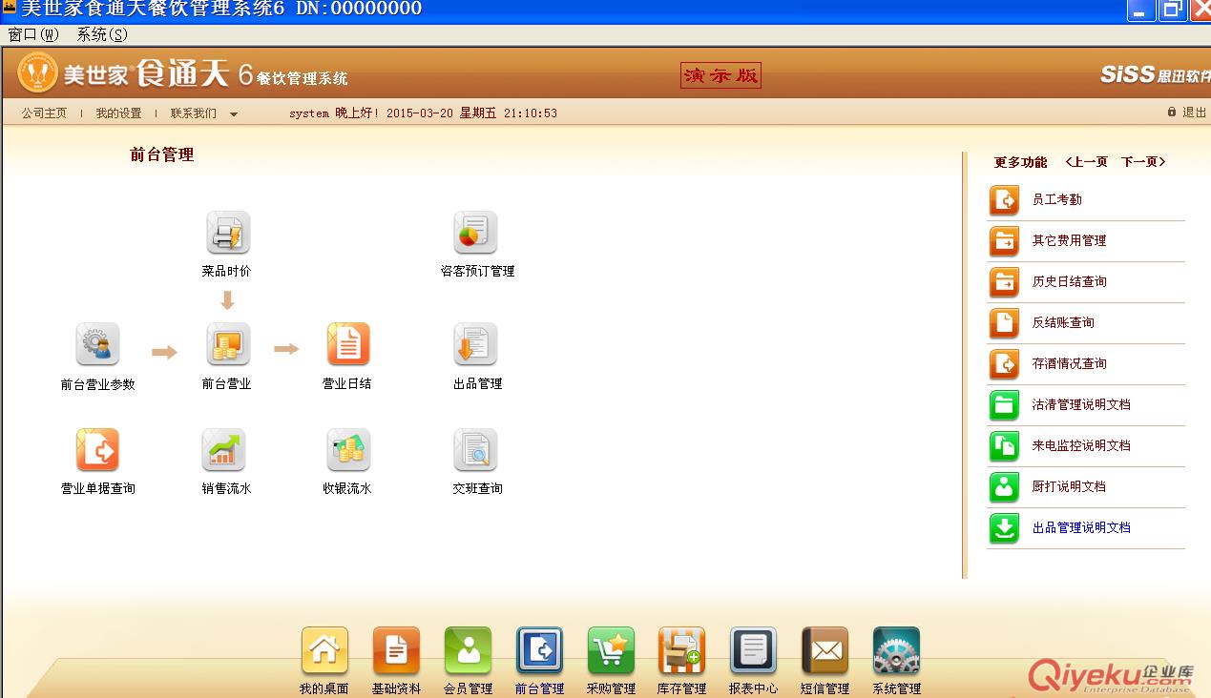Click the 演示版 demo badge
This screenshot has height=698, width=1211.
click(720, 75)
